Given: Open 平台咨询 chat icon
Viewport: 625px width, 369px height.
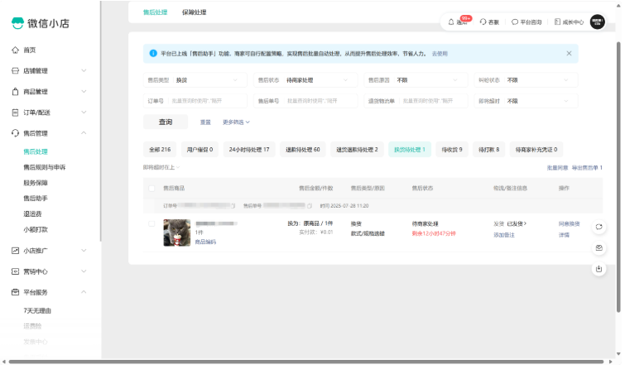Looking at the screenshot, I should pyautogui.click(x=515, y=22).
